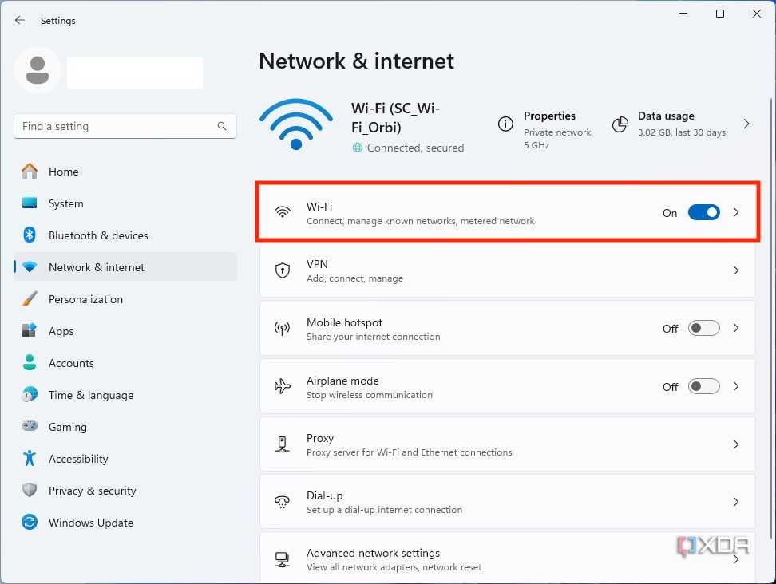Click the Network & internet Wi-Fi sidebar icon

coord(30,267)
